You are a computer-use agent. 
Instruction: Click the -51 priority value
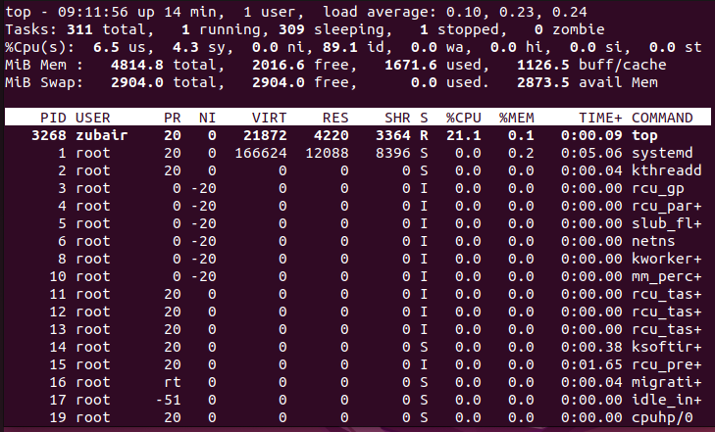[x=169, y=400]
